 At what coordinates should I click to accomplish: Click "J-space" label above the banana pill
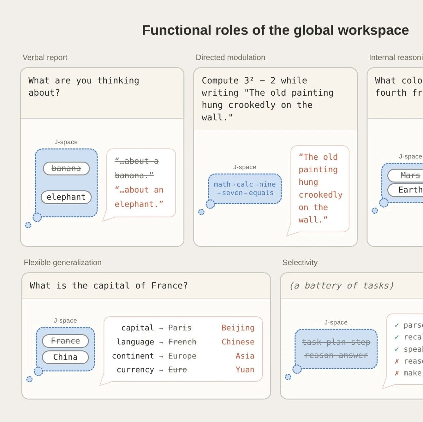click(x=66, y=142)
